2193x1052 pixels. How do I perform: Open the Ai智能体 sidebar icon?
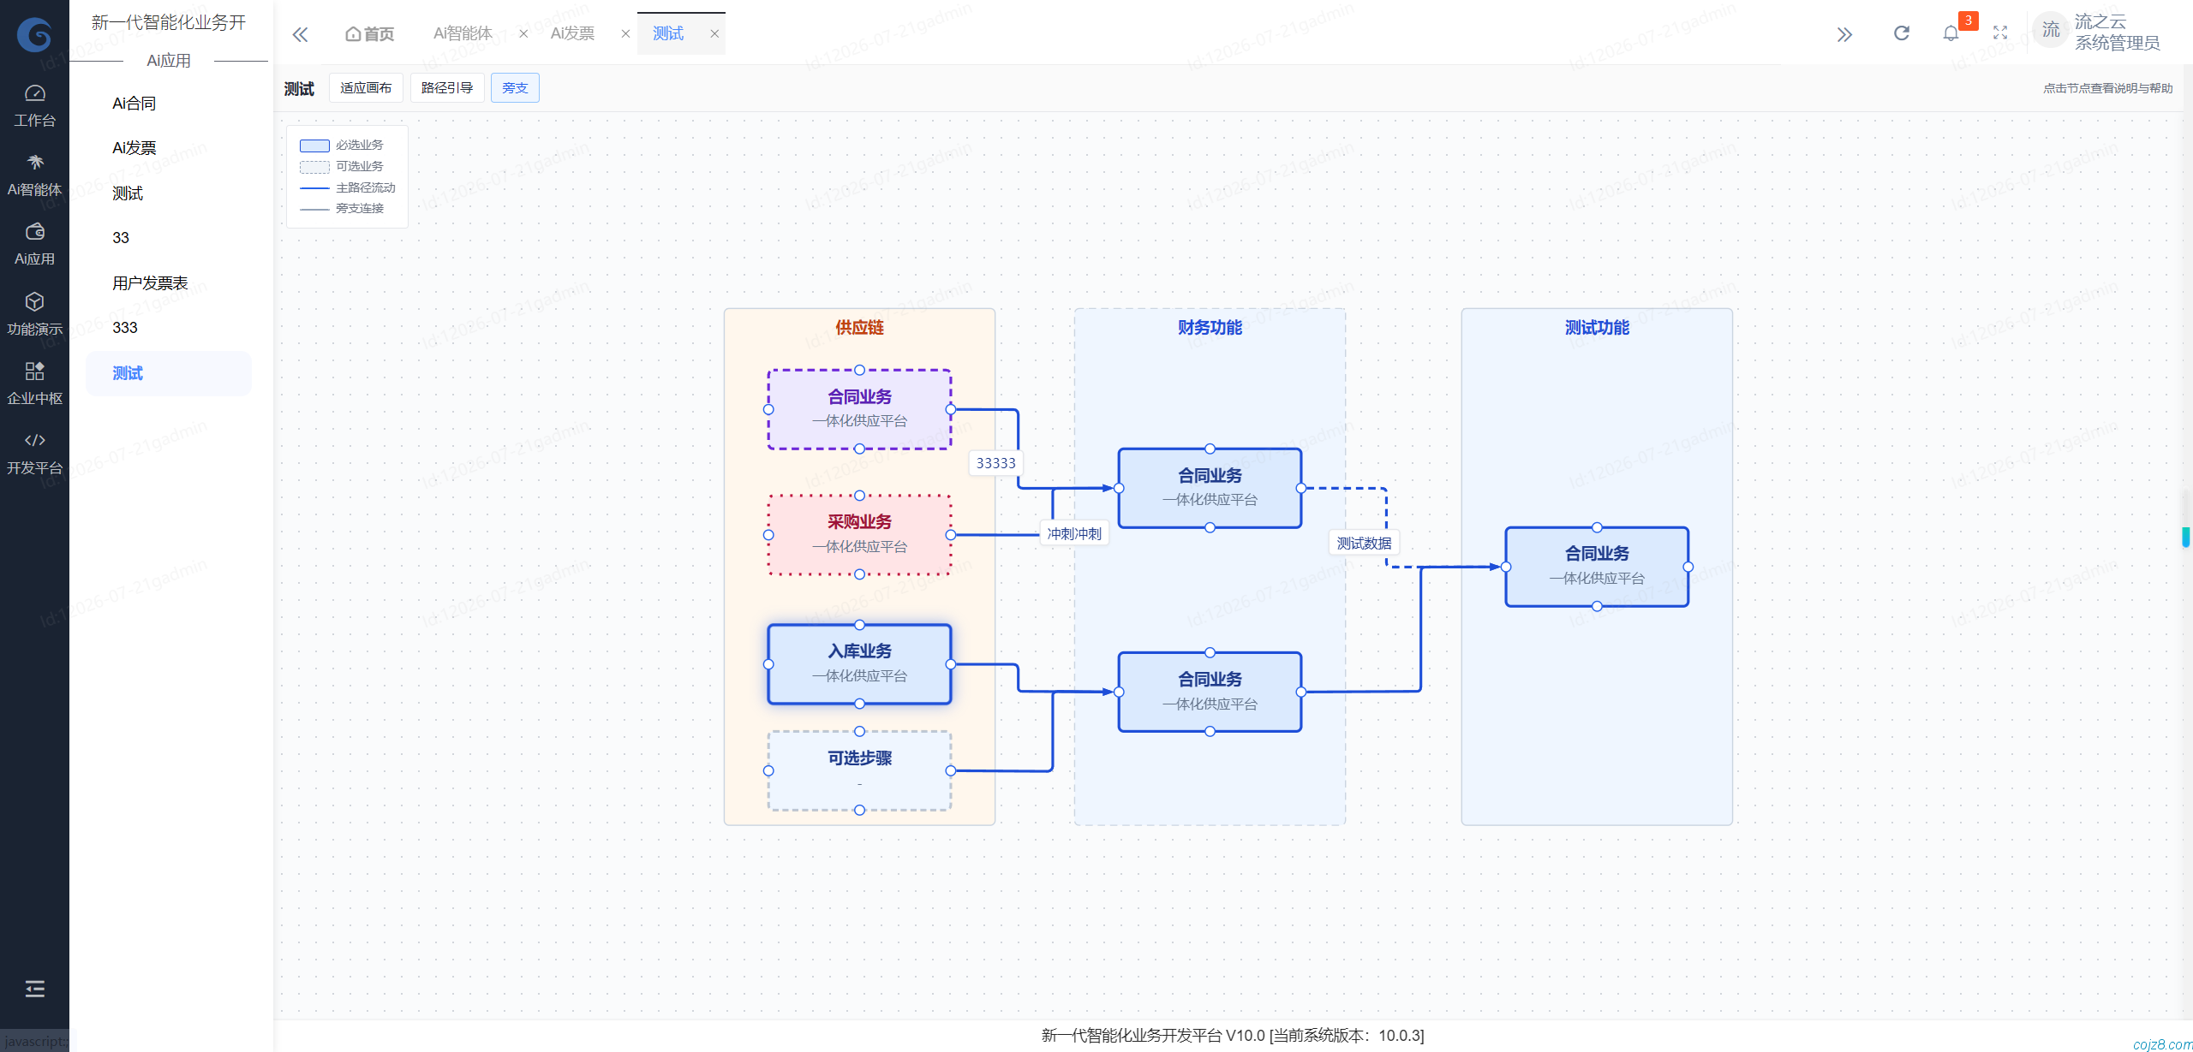(x=34, y=163)
